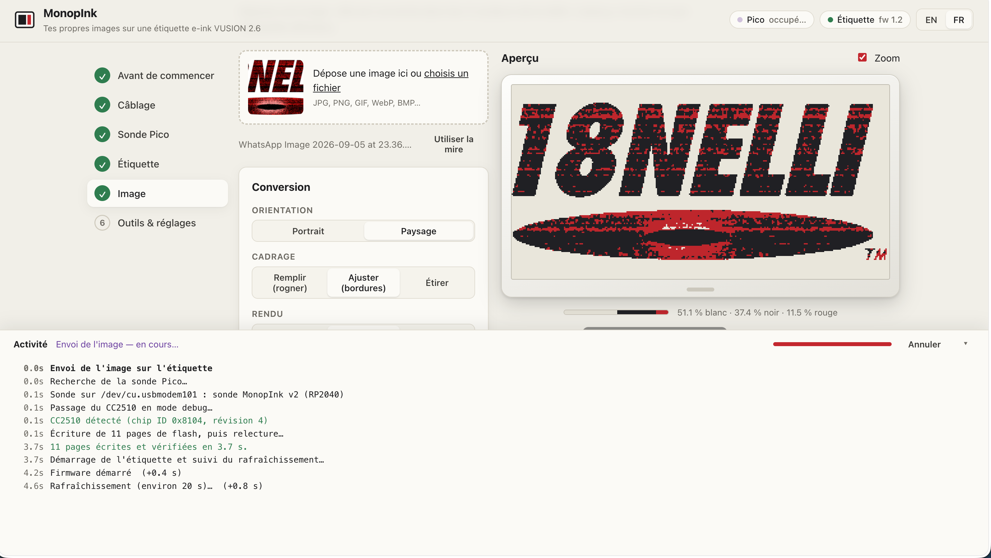
Task: Go to the Étiquette step
Action: coord(157,164)
